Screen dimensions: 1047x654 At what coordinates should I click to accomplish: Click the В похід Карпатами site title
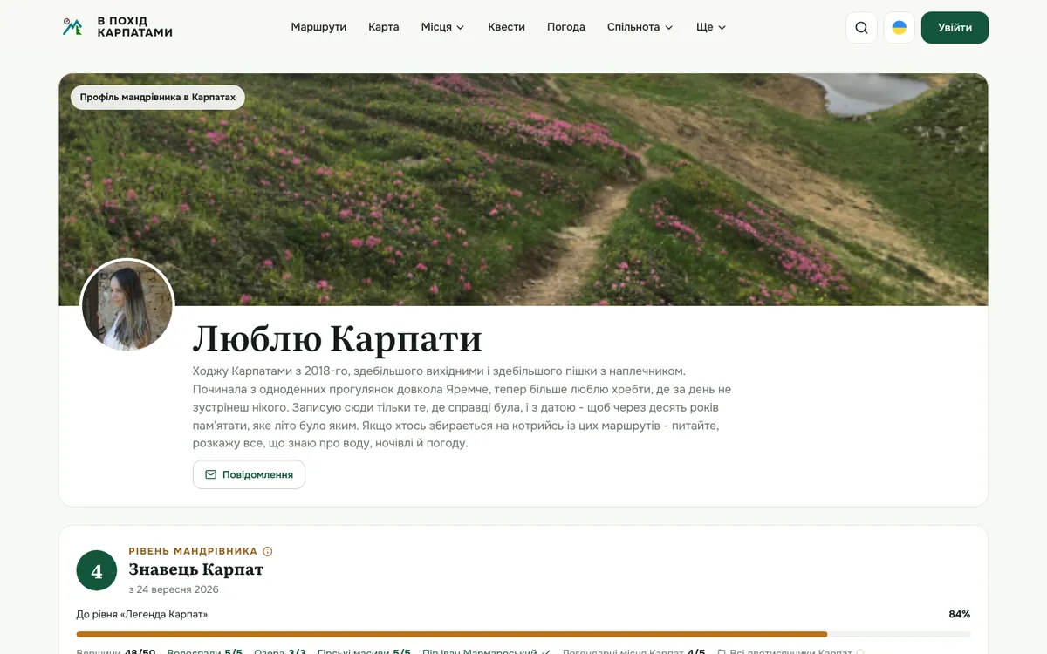[x=134, y=27]
